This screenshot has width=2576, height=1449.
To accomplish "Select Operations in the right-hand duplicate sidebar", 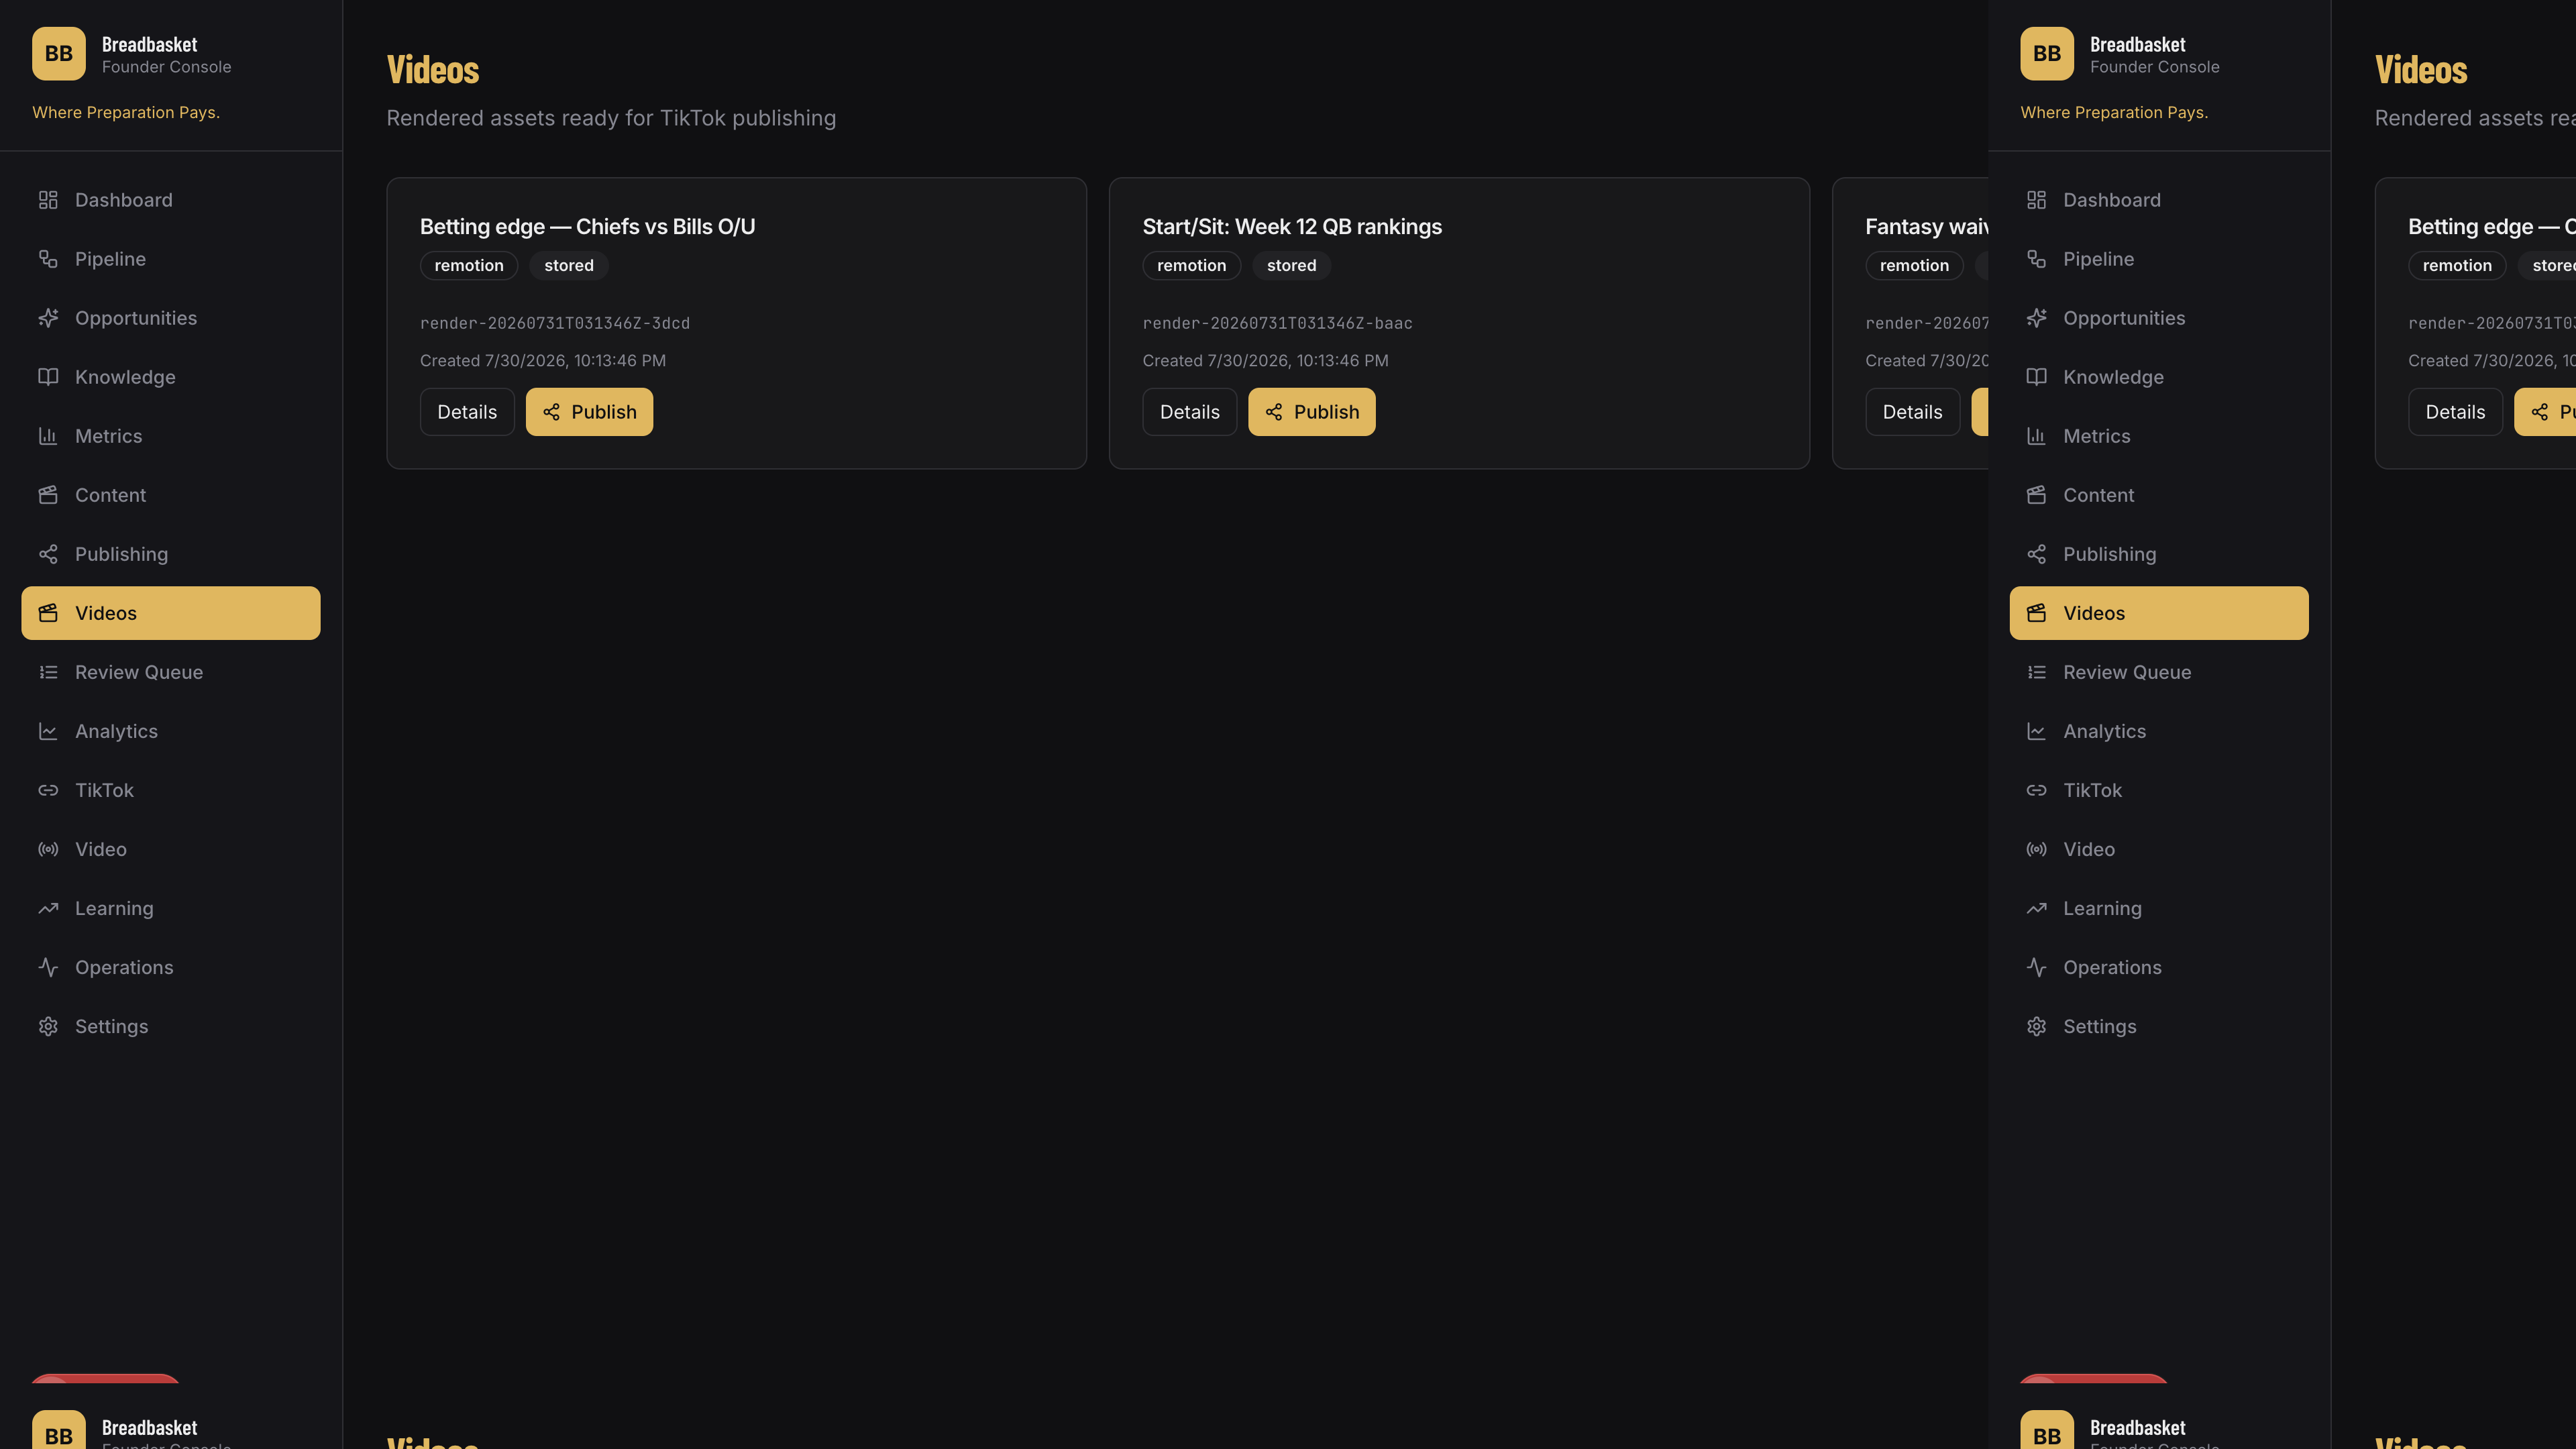I will (2159, 967).
